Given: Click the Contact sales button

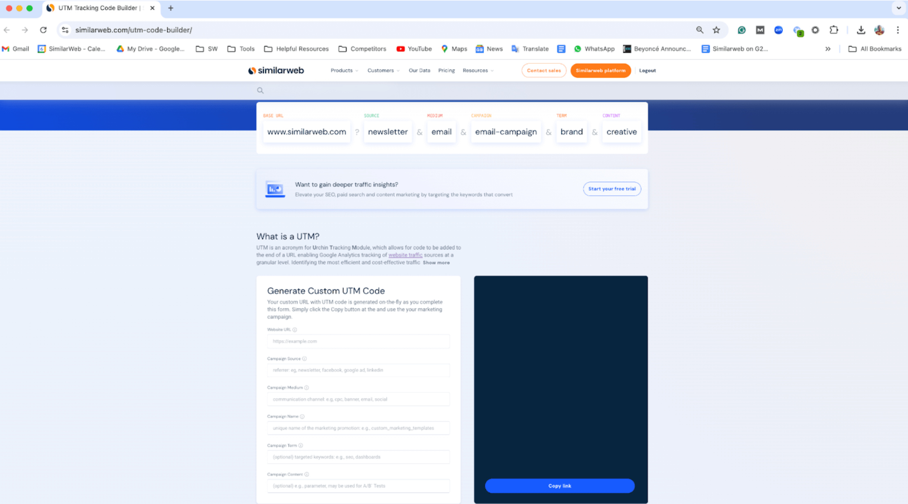Looking at the screenshot, I should (x=544, y=70).
